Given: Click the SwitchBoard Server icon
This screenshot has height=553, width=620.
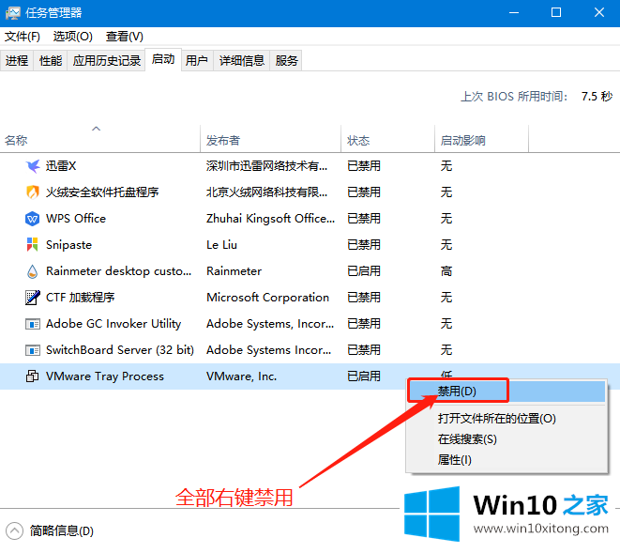Looking at the screenshot, I should pyautogui.click(x=33, y=350).
